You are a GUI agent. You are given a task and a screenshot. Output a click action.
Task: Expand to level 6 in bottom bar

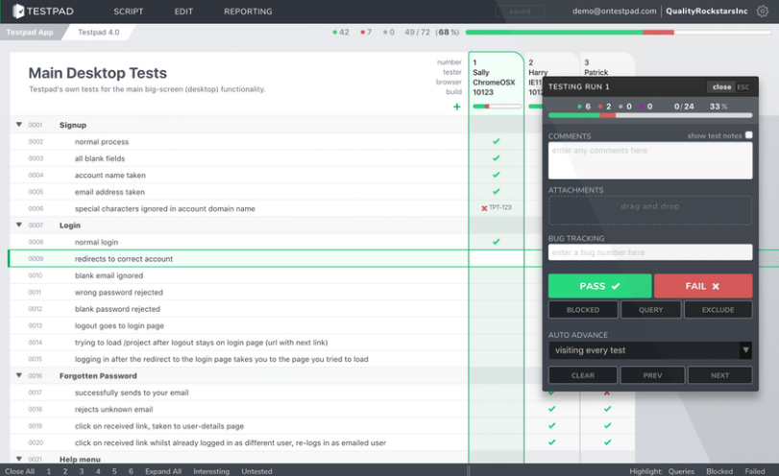click(131, 471)
